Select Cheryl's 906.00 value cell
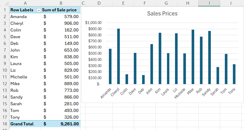The width and height of the screenshot is (244, 130). (61, 23)
